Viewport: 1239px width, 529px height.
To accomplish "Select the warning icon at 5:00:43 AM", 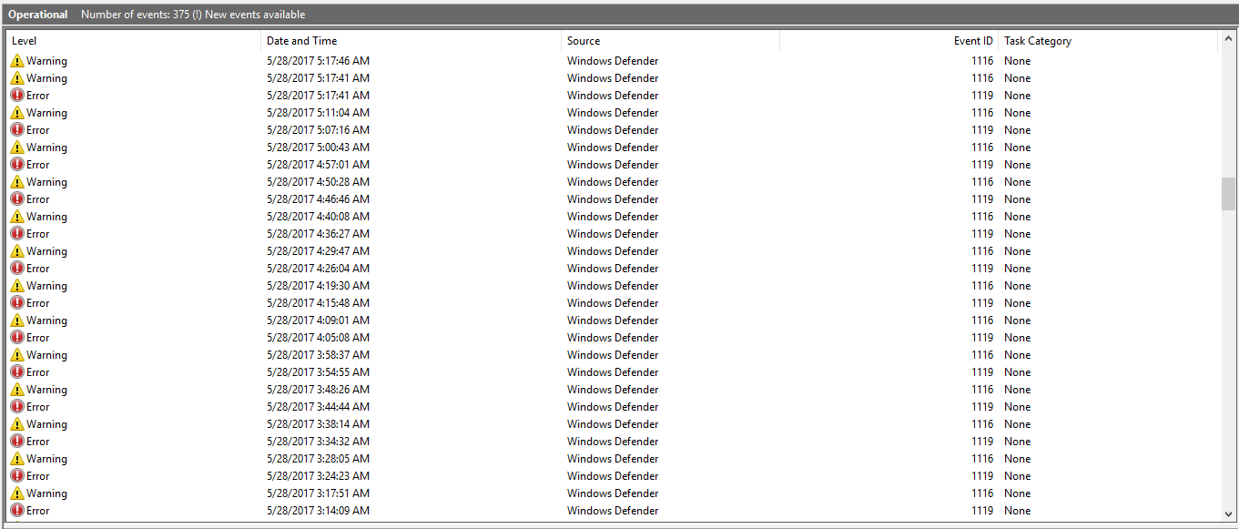I will coord(17,148).
